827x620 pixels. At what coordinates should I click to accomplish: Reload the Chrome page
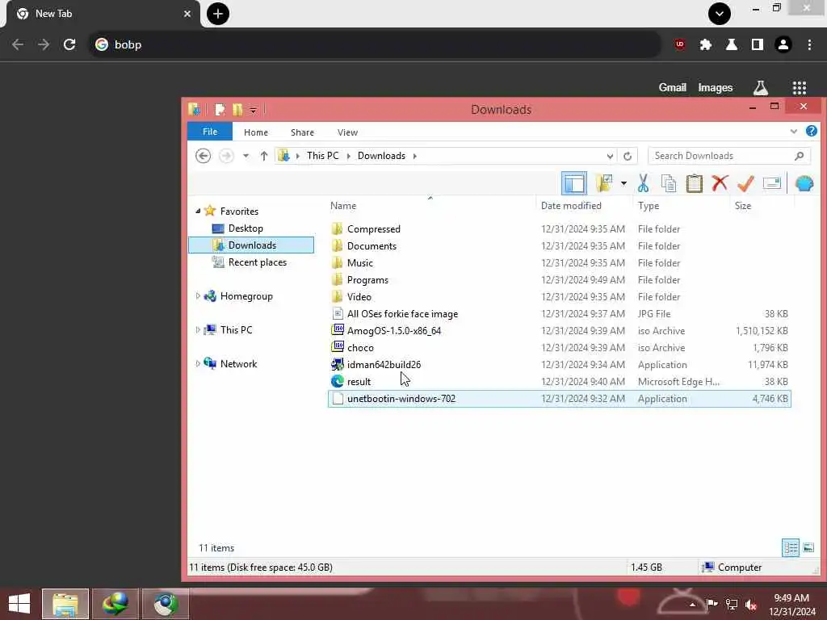click(69, 44)
